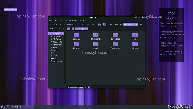Open the Help menu
Image resolution: width=193 pixels, height=109 pixels.
tap(82, 21)
